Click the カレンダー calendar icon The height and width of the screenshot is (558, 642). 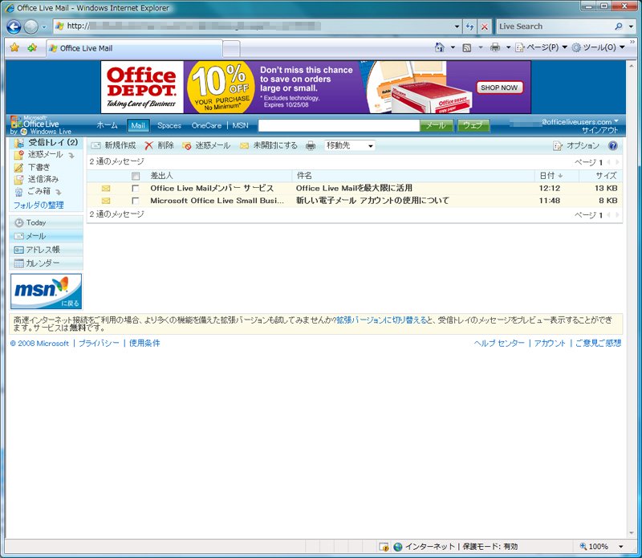[x=18, y=263]
